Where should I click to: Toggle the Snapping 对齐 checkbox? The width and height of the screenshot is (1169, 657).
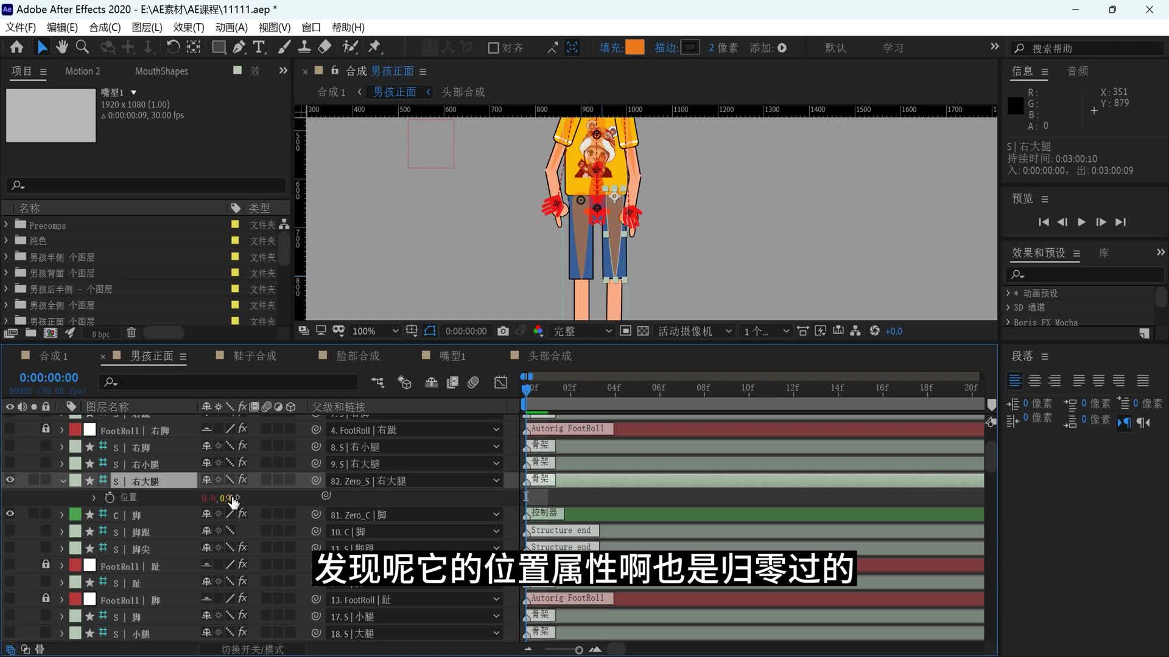(x=494, y=48)
